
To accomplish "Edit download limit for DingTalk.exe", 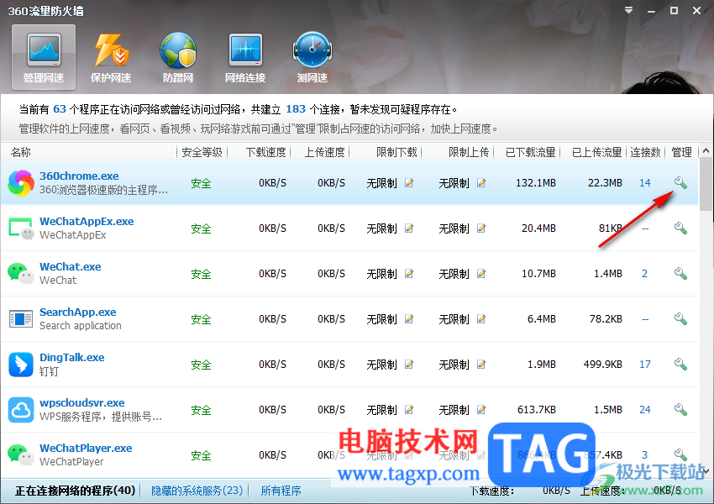I will click(x=409, y=365).
